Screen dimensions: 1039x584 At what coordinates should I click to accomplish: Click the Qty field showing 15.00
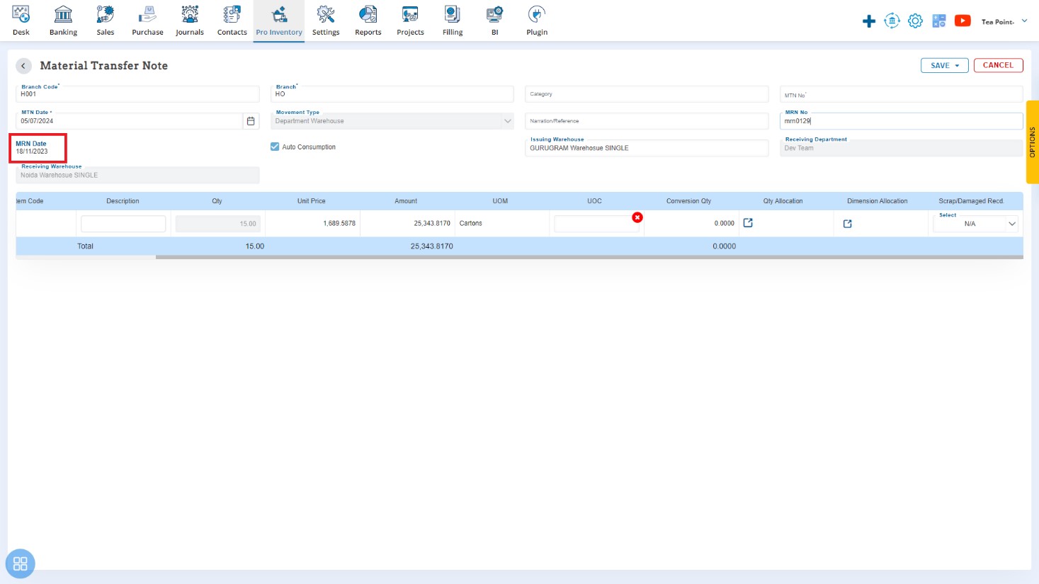(217, 224)
